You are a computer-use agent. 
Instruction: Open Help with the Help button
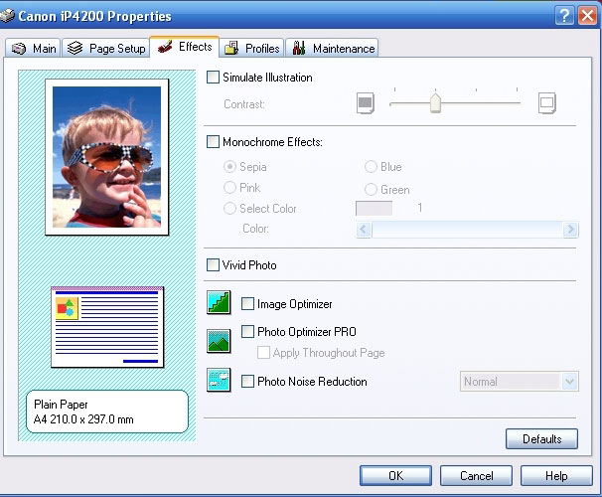coord(556,476)
